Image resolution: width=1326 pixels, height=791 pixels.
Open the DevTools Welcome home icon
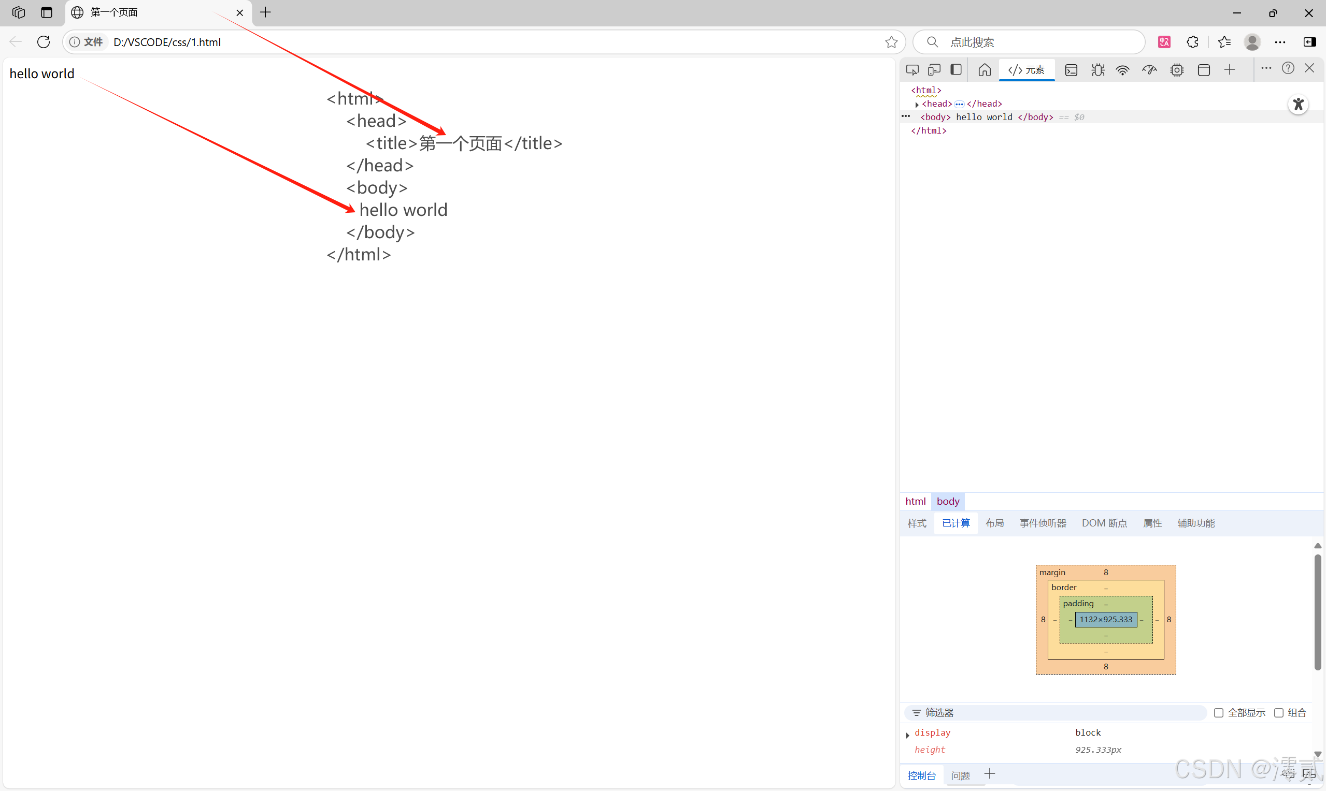click(985, 70)
